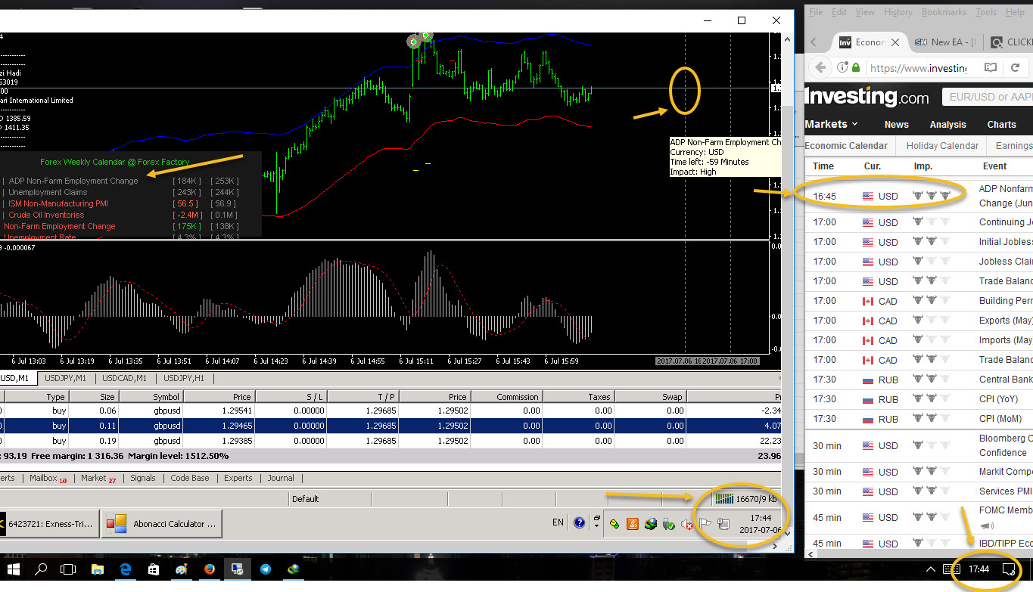The image size is (1033, 592).
Task: Switch to USDJPY,M1 chart tab
Action: (65, 378)
